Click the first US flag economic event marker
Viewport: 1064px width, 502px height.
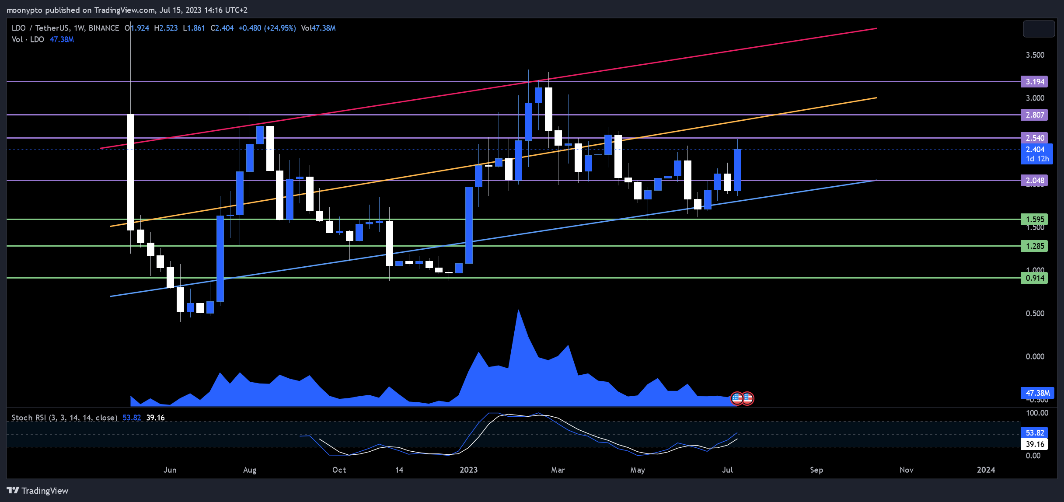click(737, 398)
